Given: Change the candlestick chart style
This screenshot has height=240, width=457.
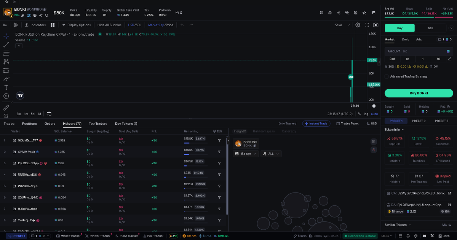Looking at the screenshot, I should pos(16,25).
